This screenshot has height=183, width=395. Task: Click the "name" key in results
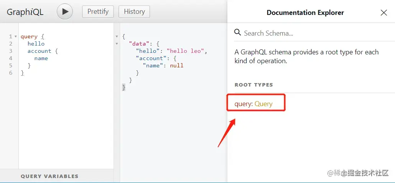point(153,65)
